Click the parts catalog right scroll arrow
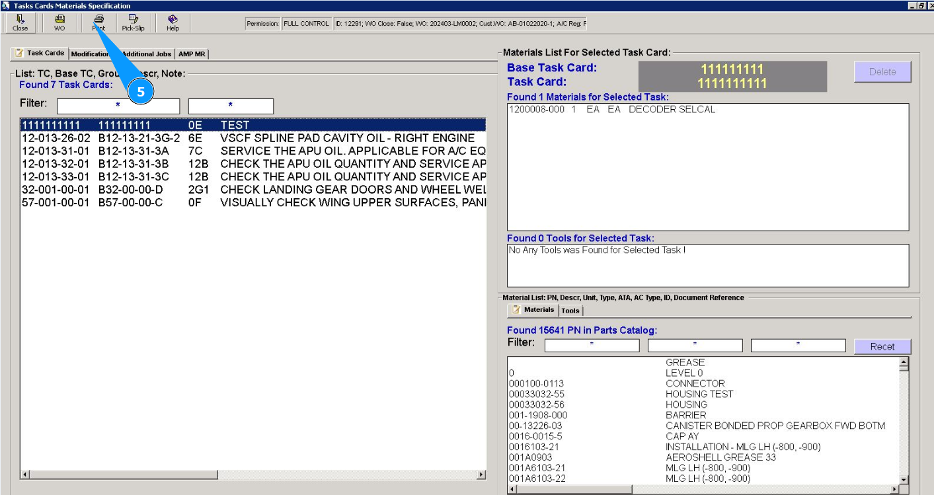Screen dimensions: 934x495 tap(894, 489)
